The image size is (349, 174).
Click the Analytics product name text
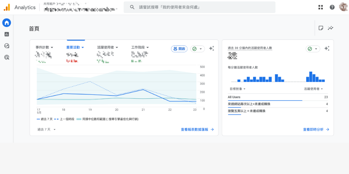25,7
